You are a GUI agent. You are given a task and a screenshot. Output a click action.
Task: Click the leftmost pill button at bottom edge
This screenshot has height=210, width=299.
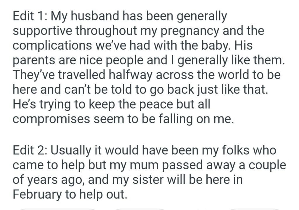point(57,209)
